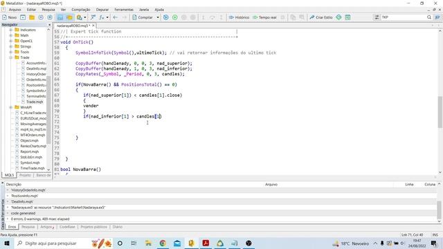Open File Explorer from the taskbar
The width and height of the screenshot is (443, 249).
click(x=148, y=243)
